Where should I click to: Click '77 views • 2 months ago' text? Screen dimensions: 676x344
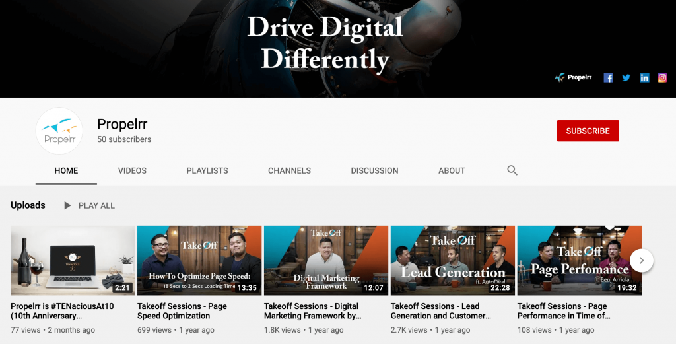coord(53,330)
